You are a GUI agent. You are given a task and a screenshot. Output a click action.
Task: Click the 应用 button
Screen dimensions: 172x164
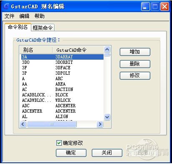coord(143,153)
